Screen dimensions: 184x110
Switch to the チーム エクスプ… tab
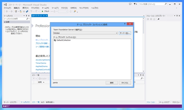coord(165,102)
